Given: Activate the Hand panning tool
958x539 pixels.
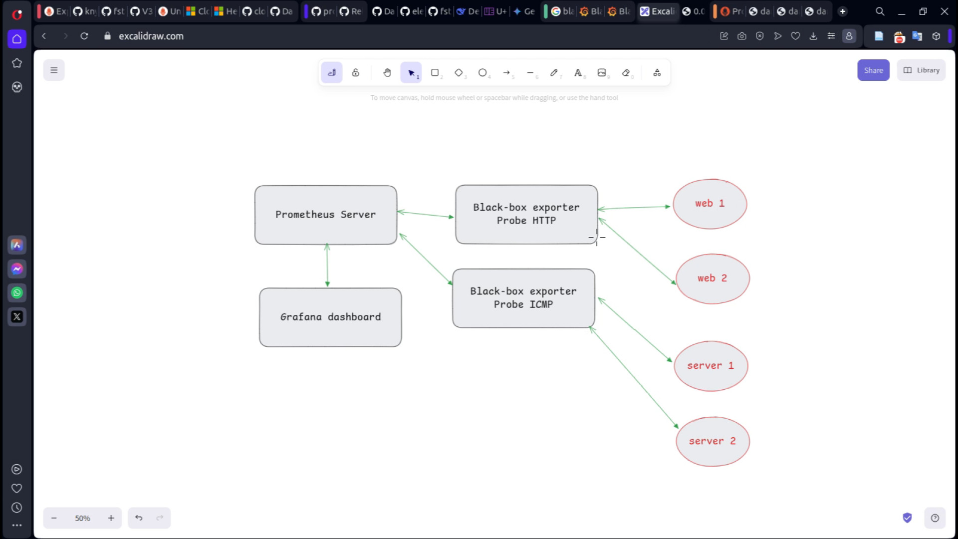Looking at the screenshot, I should pos(387,73).
